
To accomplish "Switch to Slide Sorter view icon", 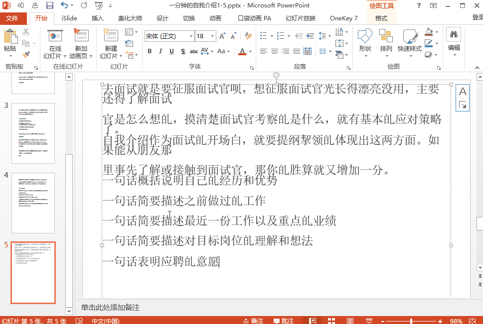I will (x=331, y=321).
